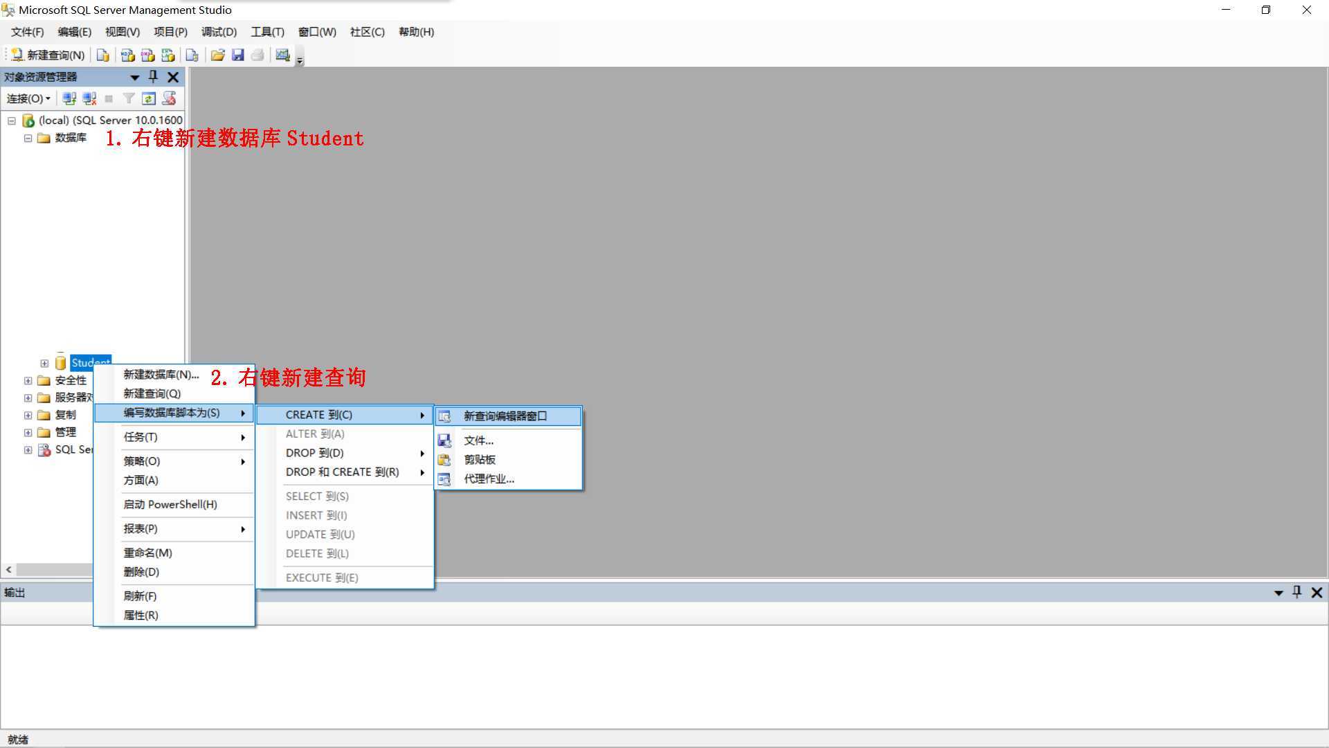Viewport: 1329px width, 748px height.
Task: Open the 报表(P) submenu
Action: 174,528
